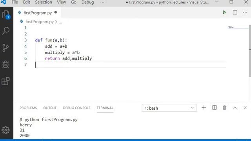Open the Search view icon

[6, 31]
